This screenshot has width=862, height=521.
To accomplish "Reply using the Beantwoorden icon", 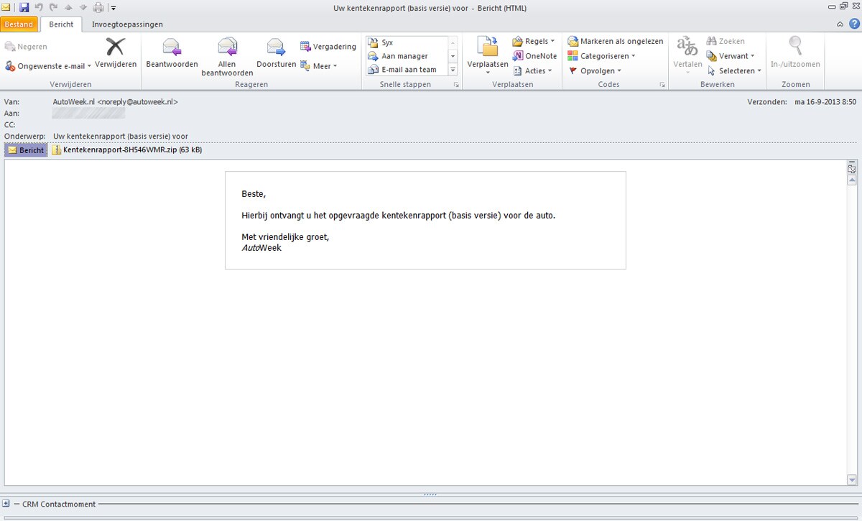I will (x=172, y=47).
